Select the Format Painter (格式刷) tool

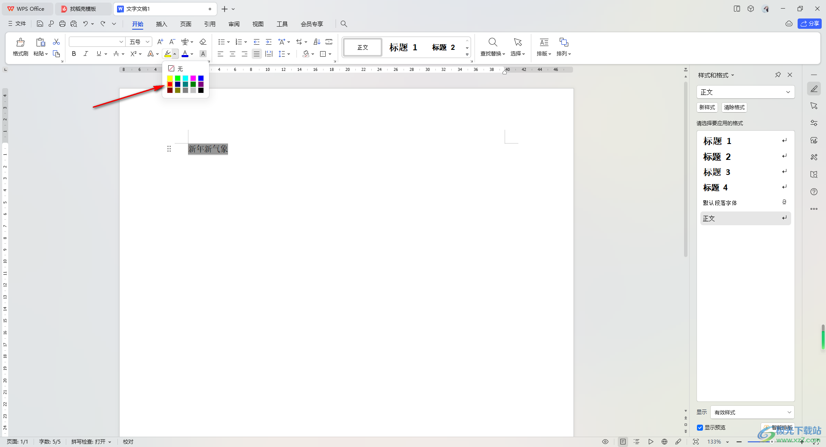pos(20,47)
